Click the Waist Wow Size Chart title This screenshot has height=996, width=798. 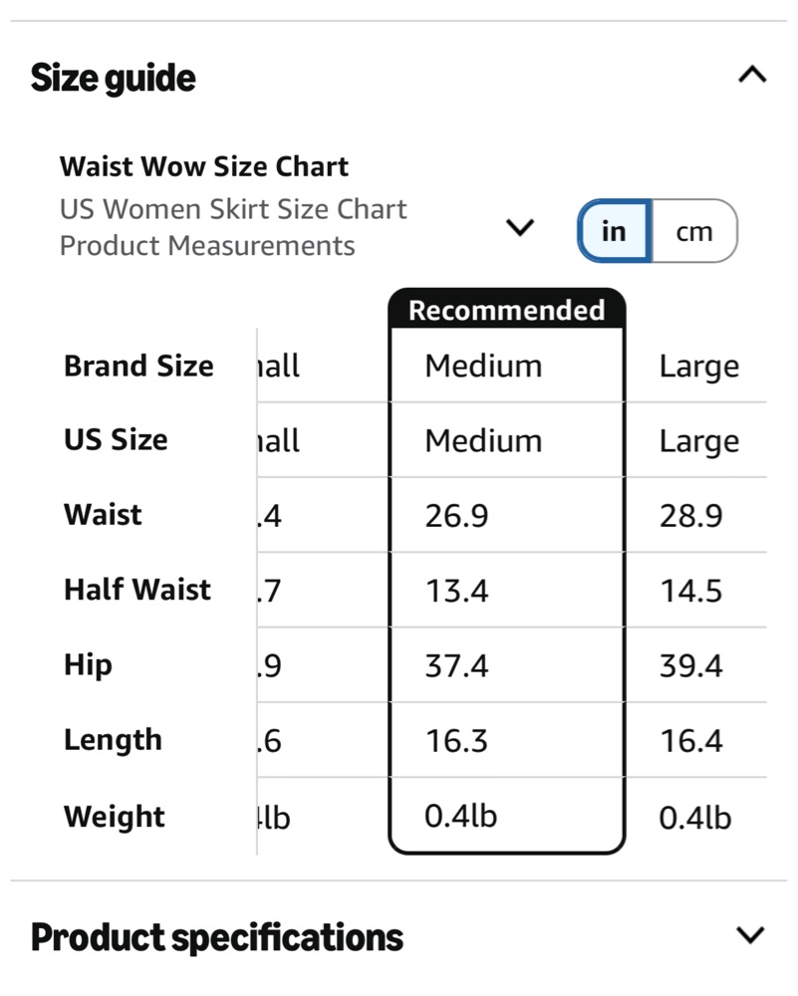click(204, 166)
